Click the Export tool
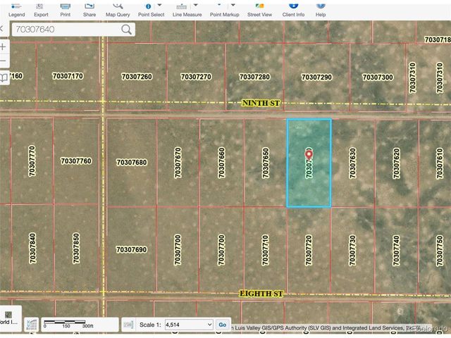The height and width of the screenshot is (338, 451). (x=41, y=11)
